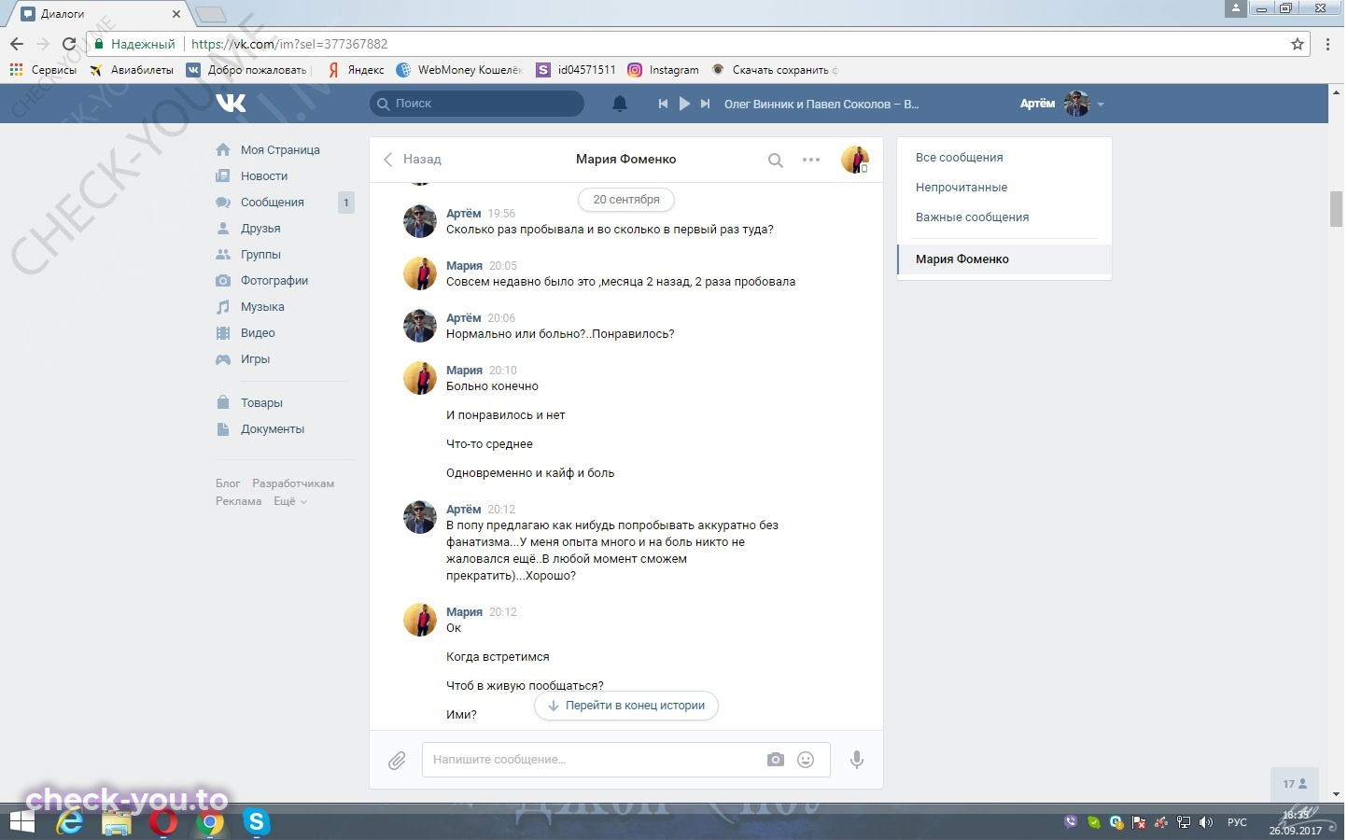Open Новости in the sidebar
The height and width of the screenshot is (840, 1348).
click(264, 175)
